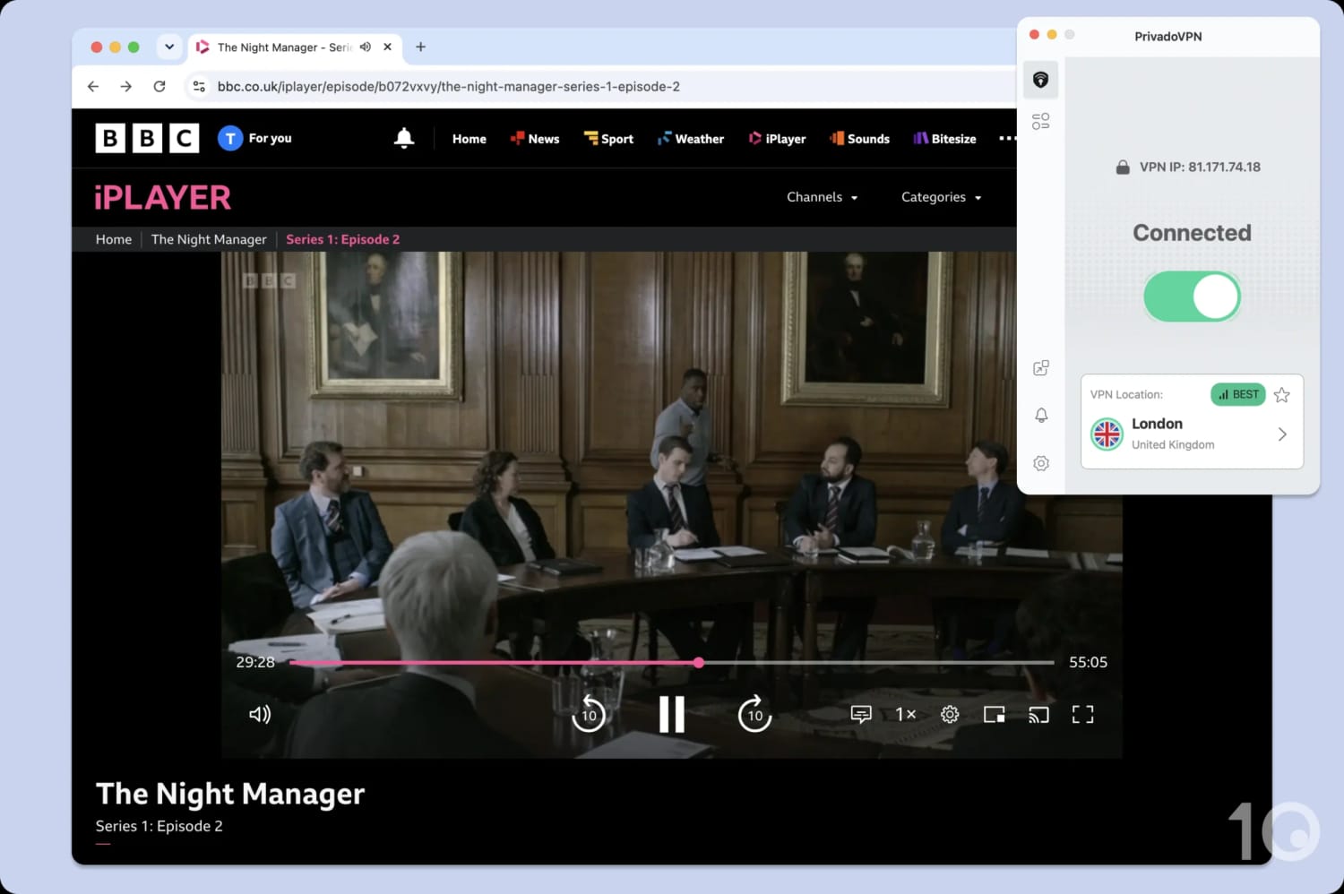The height and width of the screenshot is (894, 1344).
Task: Expand the Categories dropdown
Action: point(941,197)
